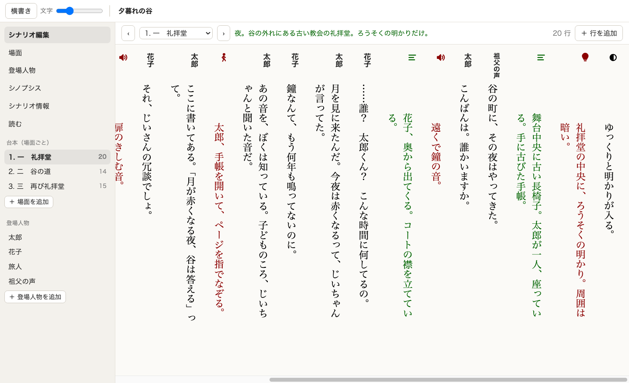
Task: Click the sound icon above 扉のきしむ音
Action: point(123,57)
